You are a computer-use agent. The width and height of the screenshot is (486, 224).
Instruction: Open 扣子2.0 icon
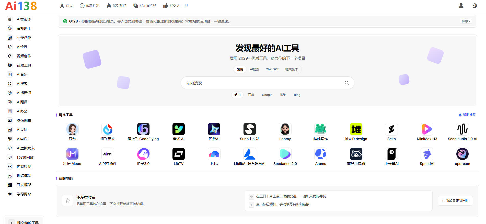point(143,154)
